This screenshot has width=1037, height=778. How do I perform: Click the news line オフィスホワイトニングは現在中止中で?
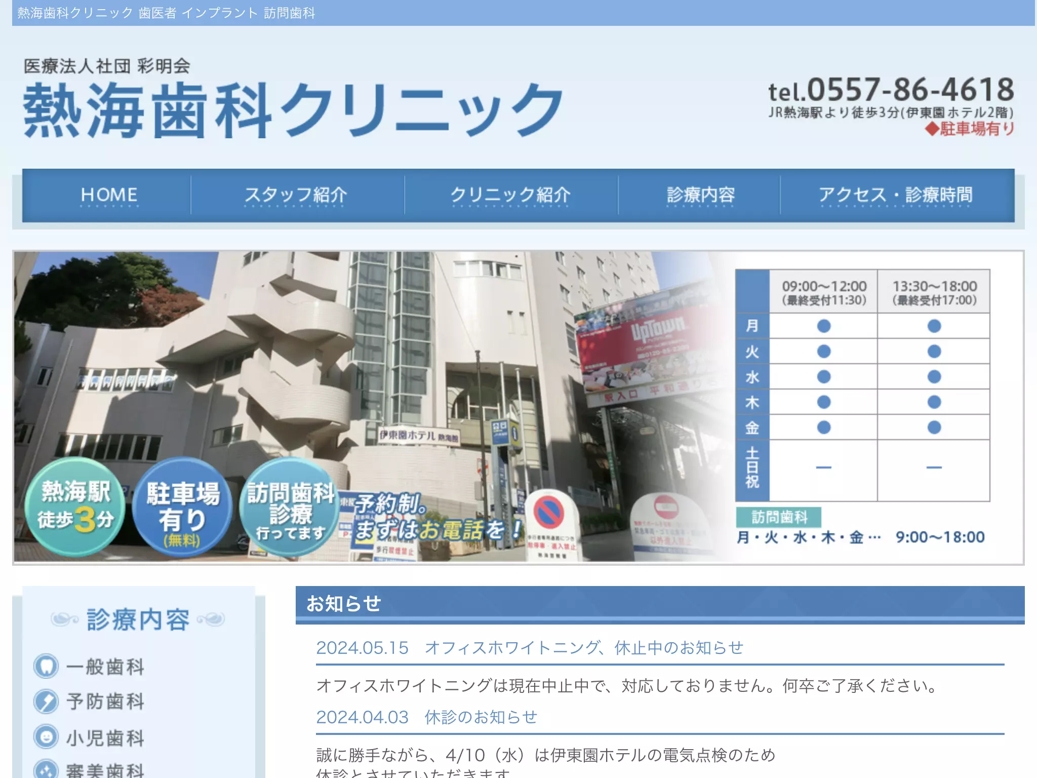(627, 686)
